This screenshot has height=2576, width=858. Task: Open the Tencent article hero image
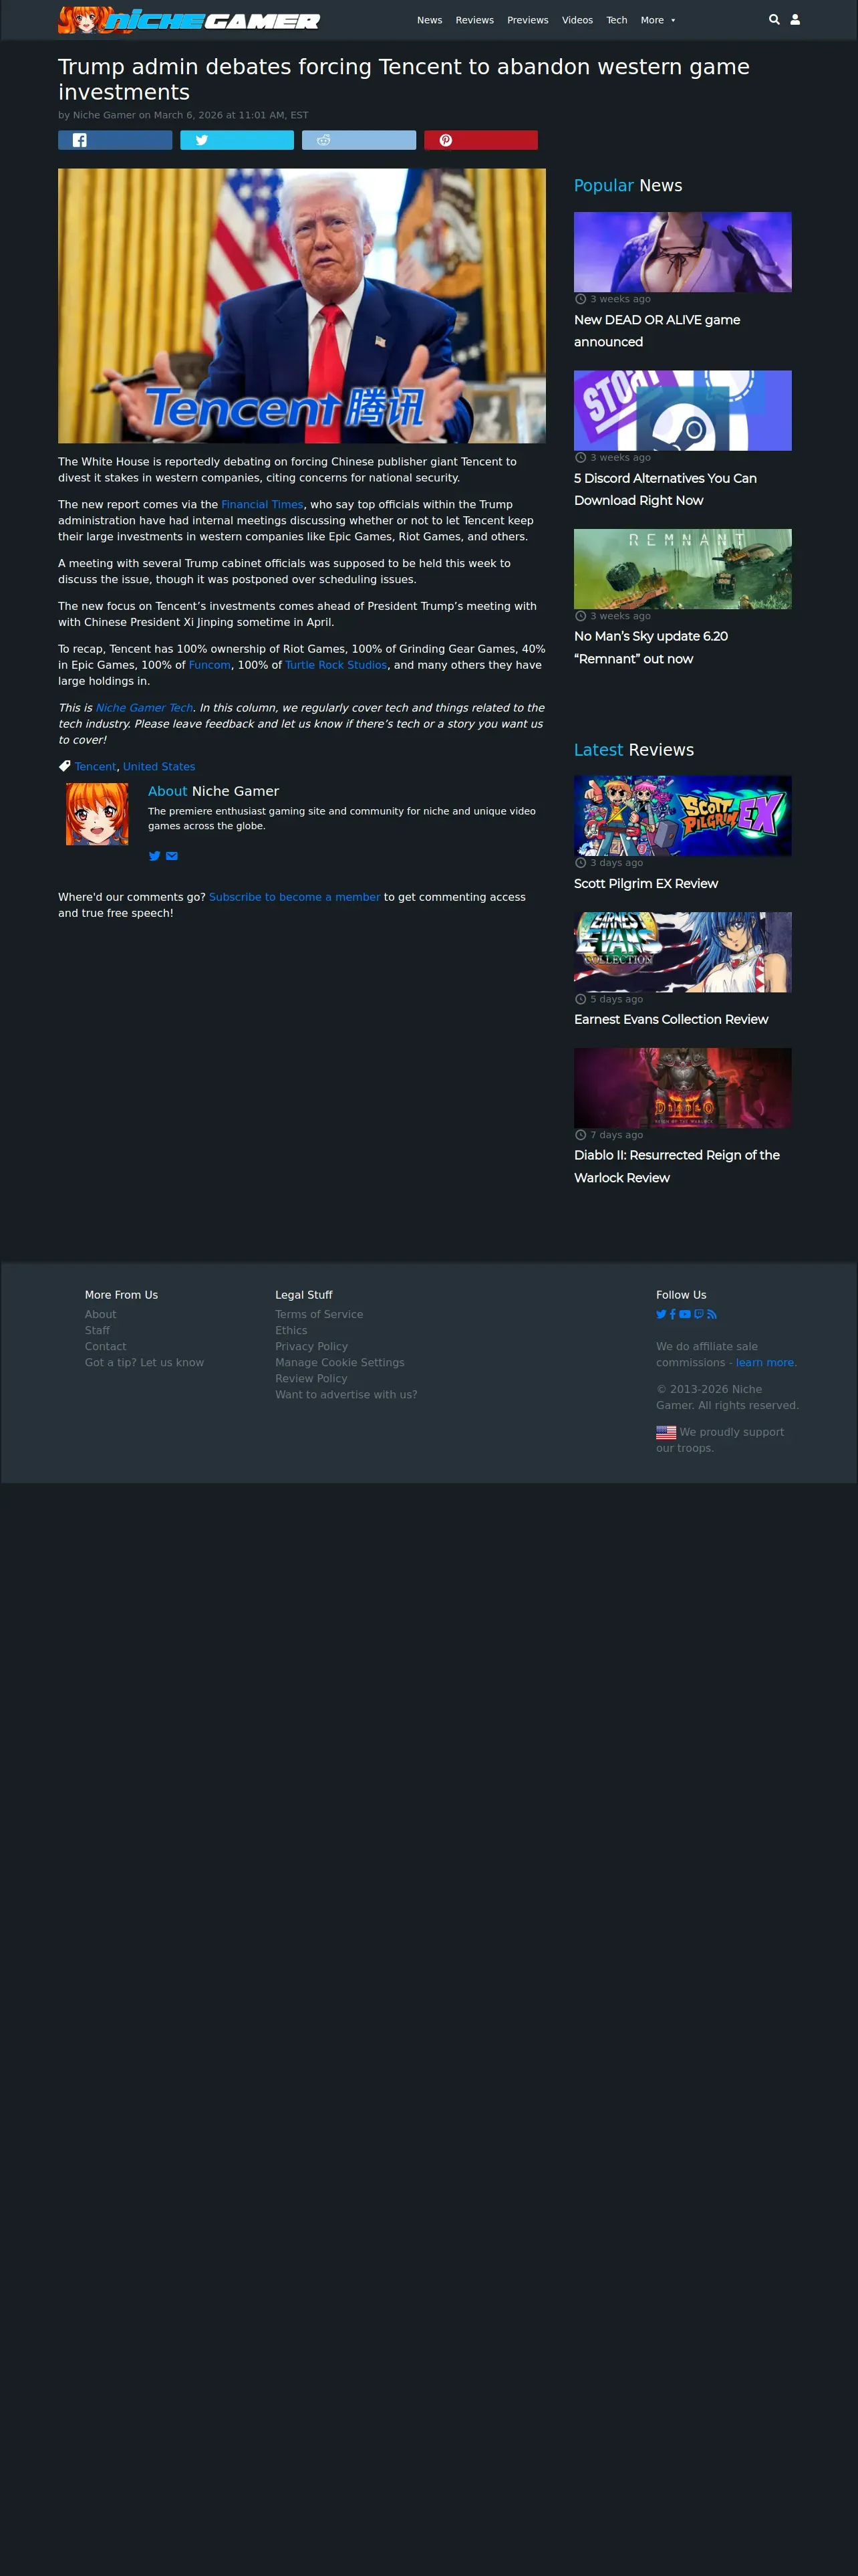[301, 306]
